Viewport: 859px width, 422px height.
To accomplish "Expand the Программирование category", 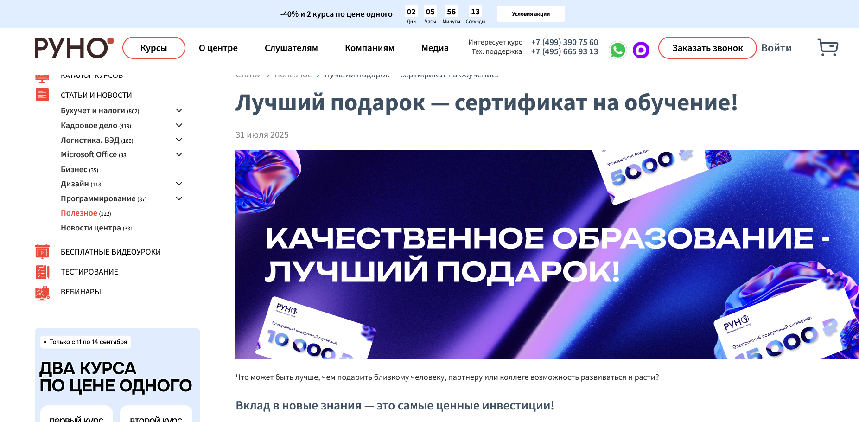I will pyautogui.click(x=179, y=198).
